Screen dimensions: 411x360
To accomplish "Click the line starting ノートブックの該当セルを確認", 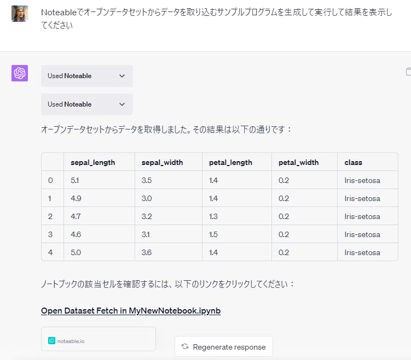I will (x=167, y=284).
